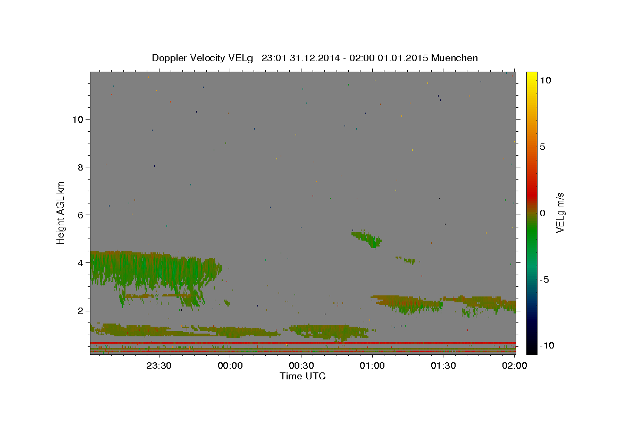638x425 pixels.
Task: Click the red horizontal band near the ground
Action: point(303,343)
